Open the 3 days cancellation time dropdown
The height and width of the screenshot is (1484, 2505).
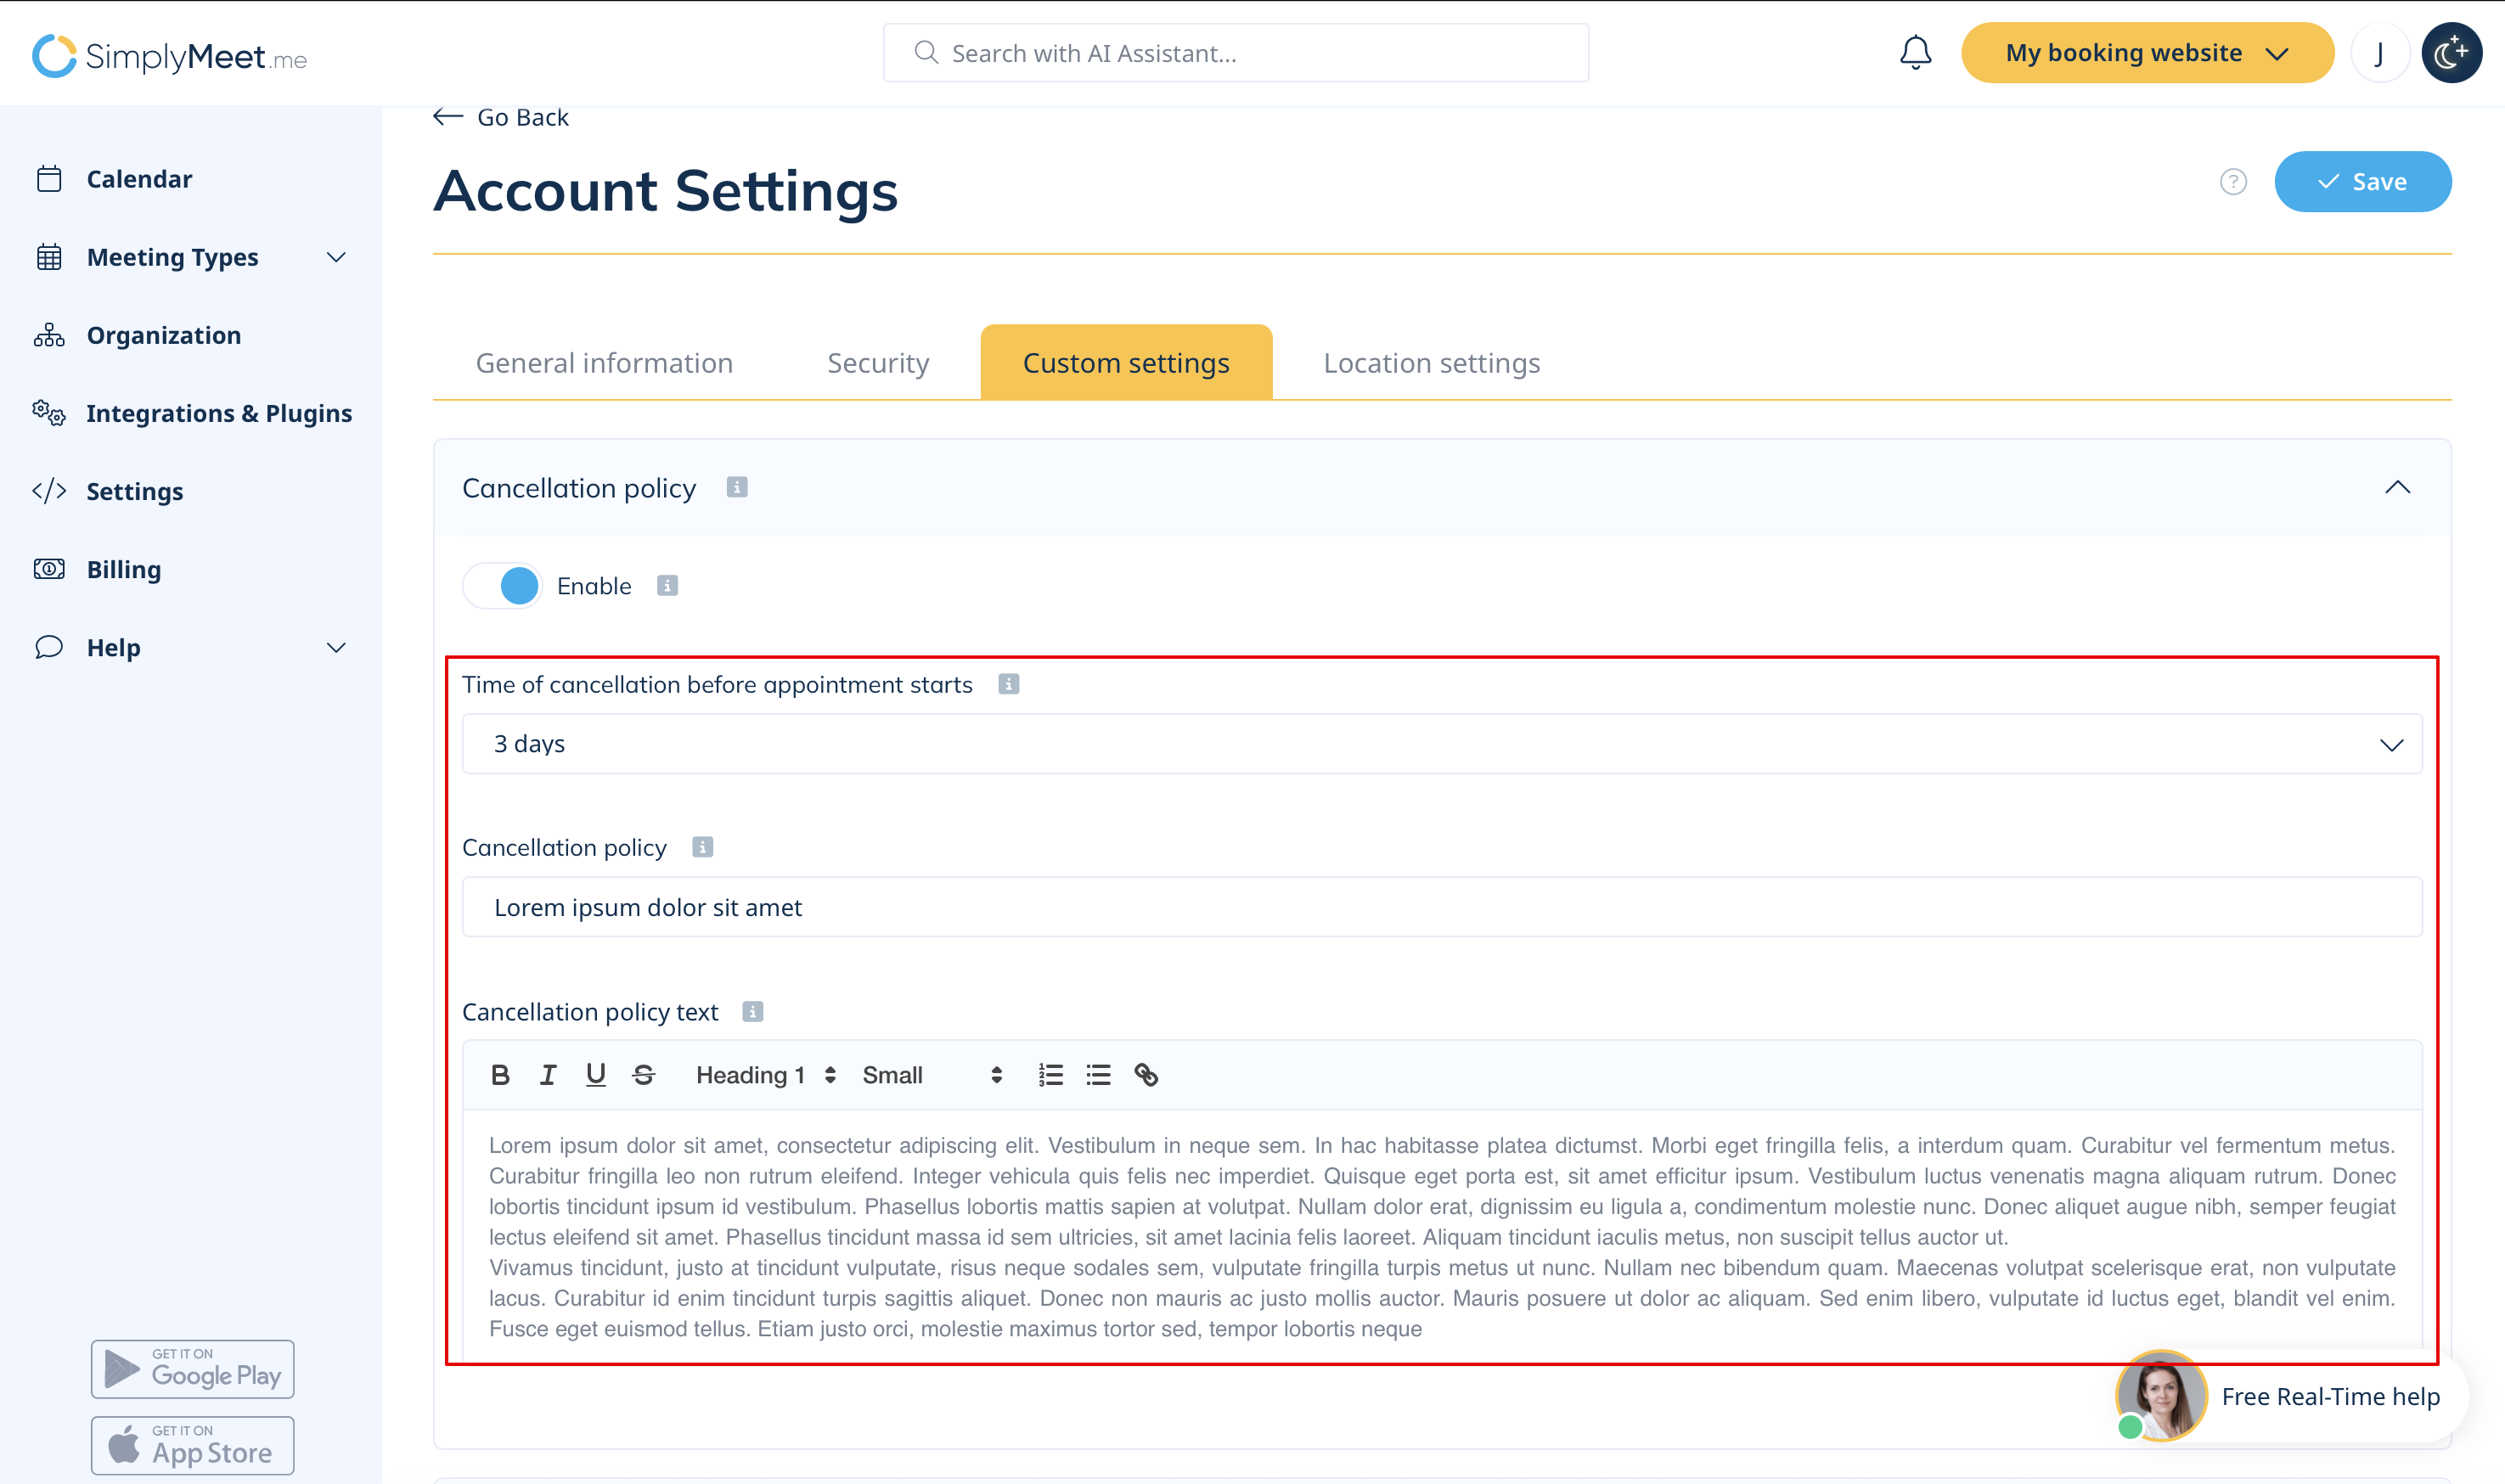(1441, 744)
